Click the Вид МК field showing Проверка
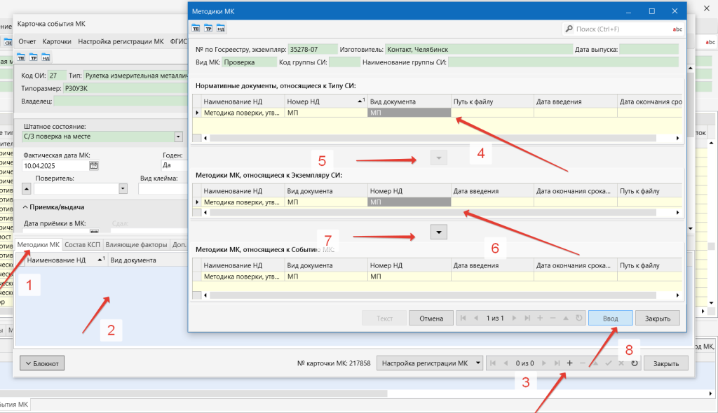This screenshot has height=413, width=718. tap(250, 62)
